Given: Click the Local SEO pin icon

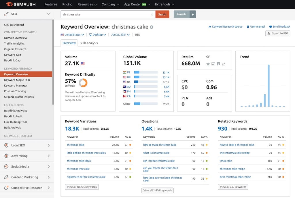Looking at the screenshot, I should (6, 145).
